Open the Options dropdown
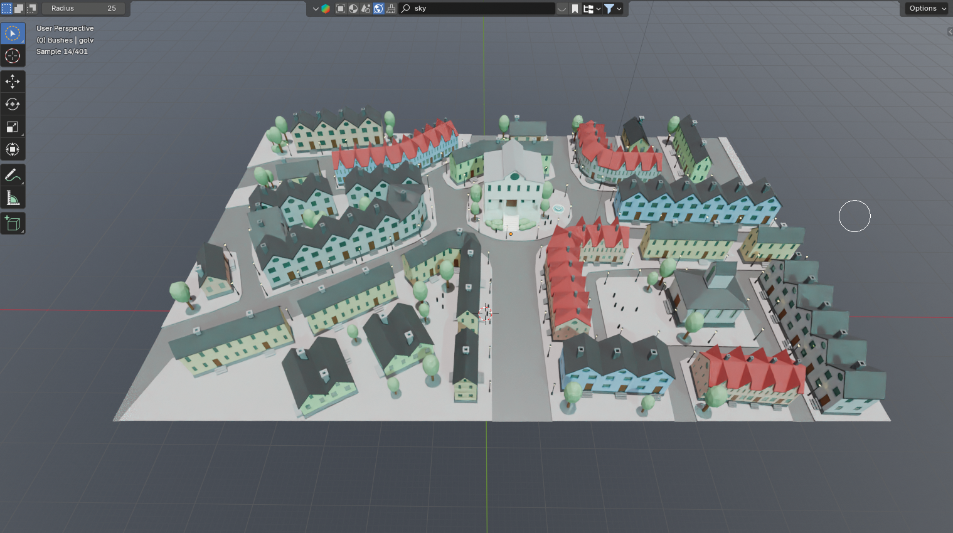 (x=927, y=8)
